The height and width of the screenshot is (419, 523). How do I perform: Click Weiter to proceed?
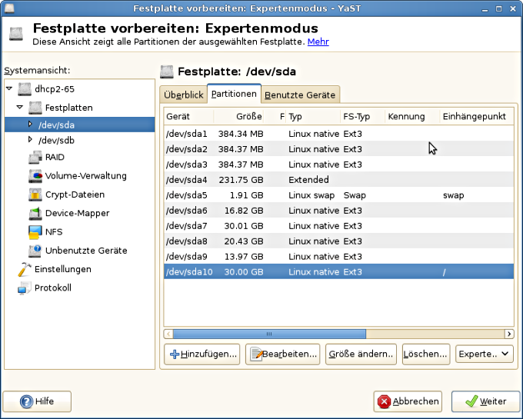(485, 401)
